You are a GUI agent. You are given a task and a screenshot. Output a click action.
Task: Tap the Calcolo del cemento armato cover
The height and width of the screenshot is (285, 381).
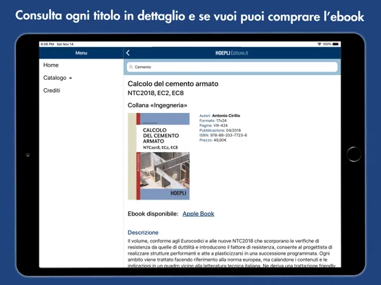(159, 156)
